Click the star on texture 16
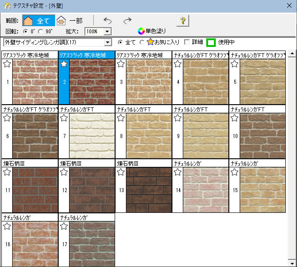297x267 pixels. [x=7, y=226]
